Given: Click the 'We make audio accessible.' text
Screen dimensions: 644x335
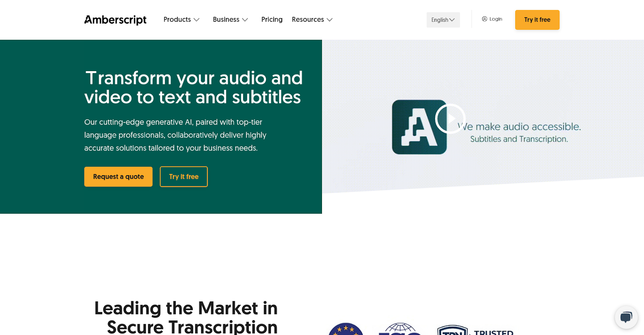Looking at the screenshot, I should 519,127.
